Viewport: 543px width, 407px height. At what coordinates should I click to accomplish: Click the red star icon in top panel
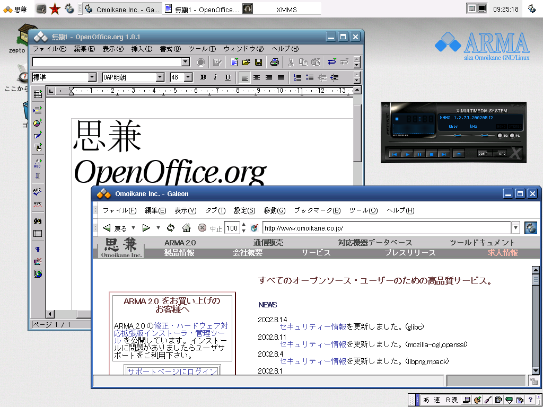pyautogui.click(x=55, y=9)
